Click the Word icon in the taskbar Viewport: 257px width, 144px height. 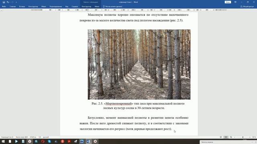click(88, 141)
